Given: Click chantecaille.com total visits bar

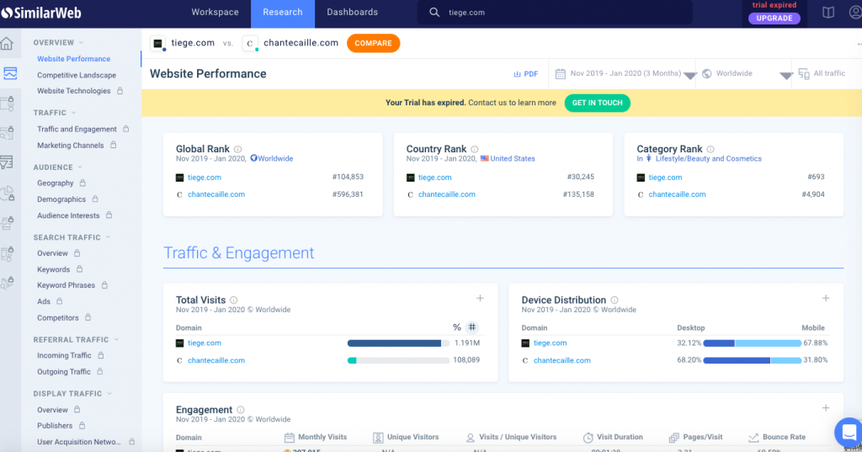Looking at the screenshot, I should [x=398, y=361].
